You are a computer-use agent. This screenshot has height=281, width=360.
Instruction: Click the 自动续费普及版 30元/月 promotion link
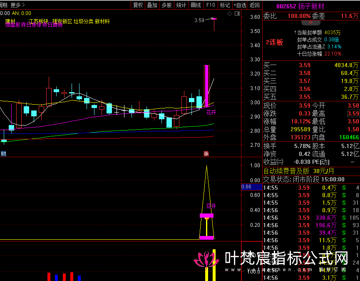point(299,171)
